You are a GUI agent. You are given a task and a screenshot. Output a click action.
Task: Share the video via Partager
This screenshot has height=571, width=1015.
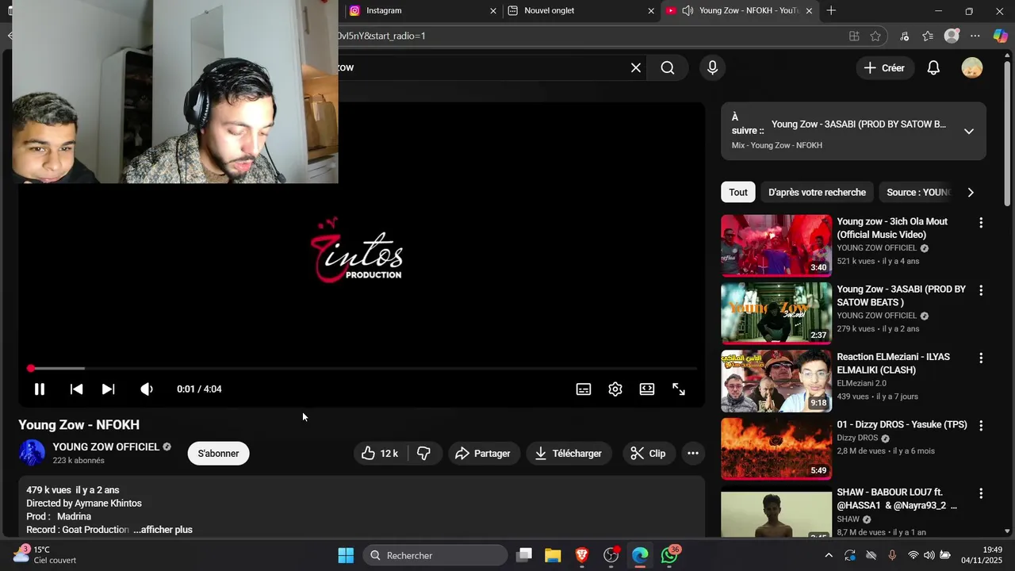pyautogui.click(x=483, y=454)
